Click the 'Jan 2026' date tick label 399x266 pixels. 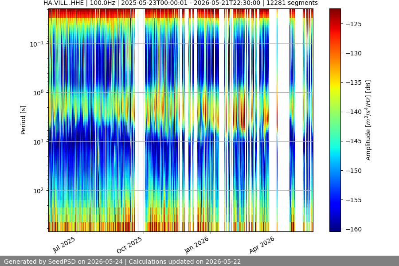pos(196,245)
